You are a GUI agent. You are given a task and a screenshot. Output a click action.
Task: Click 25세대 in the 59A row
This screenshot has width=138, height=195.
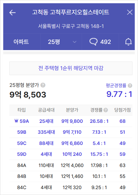tap(46, 121)
